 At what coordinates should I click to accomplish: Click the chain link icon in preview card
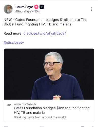9,105
